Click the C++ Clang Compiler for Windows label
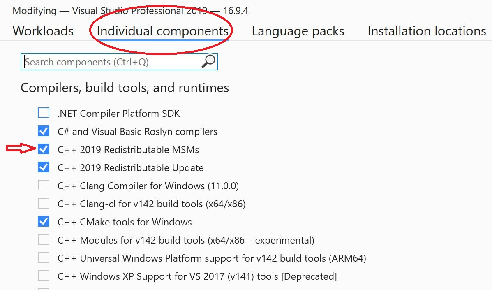This screenshot has width=492, height=290. point(148,186)
